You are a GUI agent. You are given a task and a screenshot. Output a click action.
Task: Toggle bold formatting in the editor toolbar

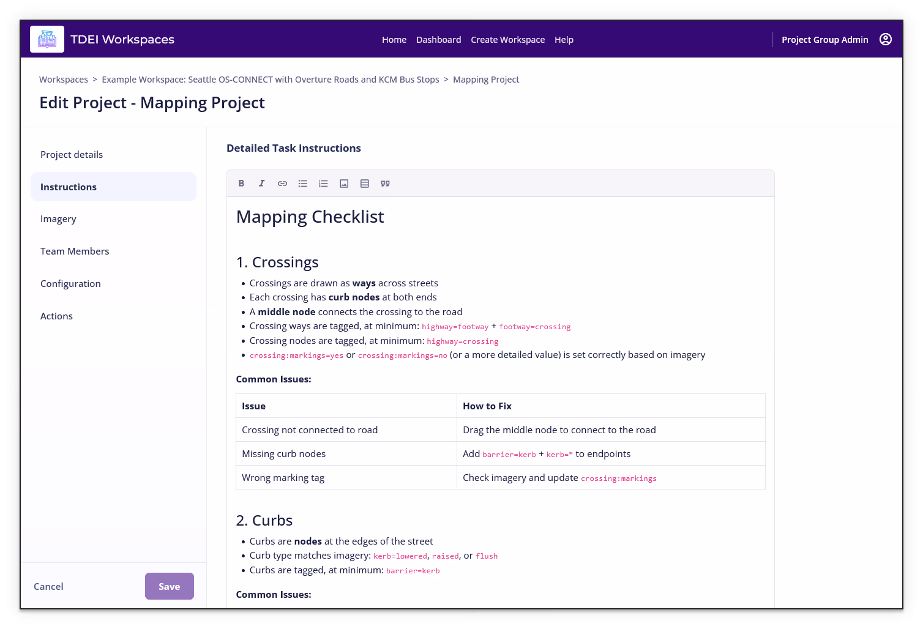pos(241,184)
